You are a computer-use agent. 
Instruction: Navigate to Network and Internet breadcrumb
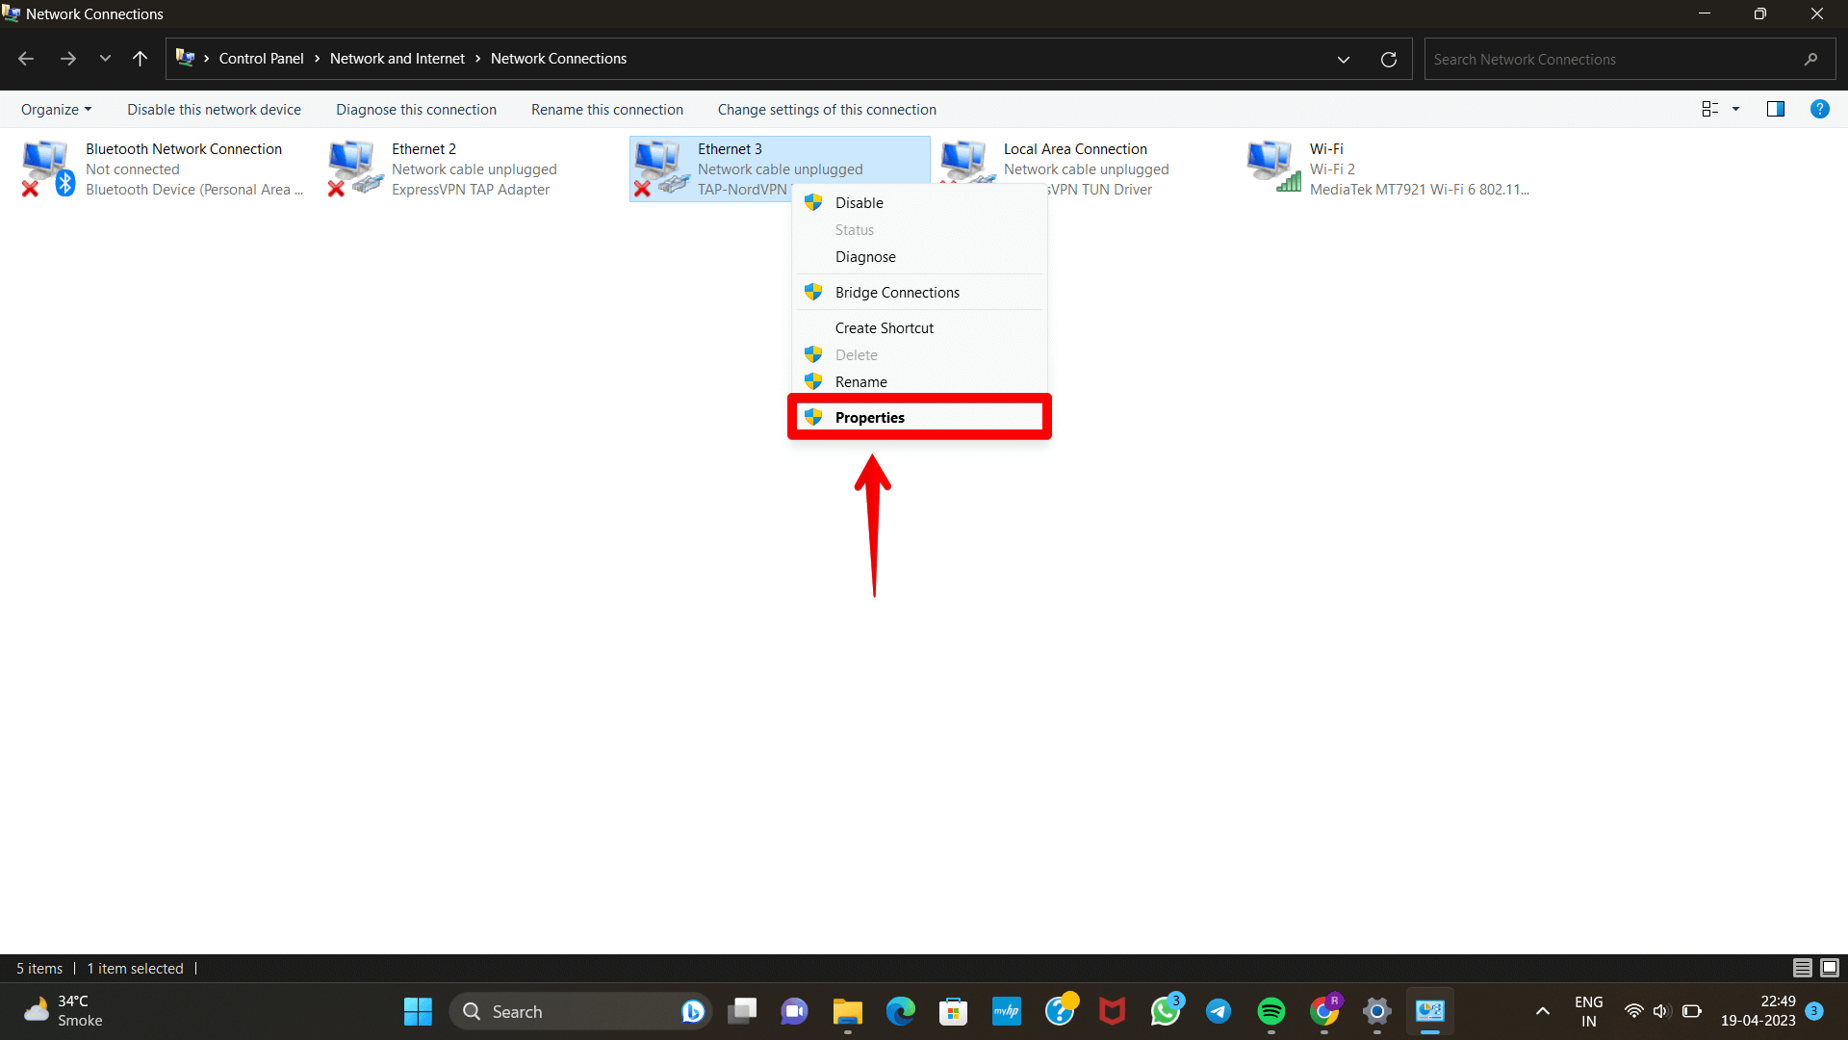(397, 59)
